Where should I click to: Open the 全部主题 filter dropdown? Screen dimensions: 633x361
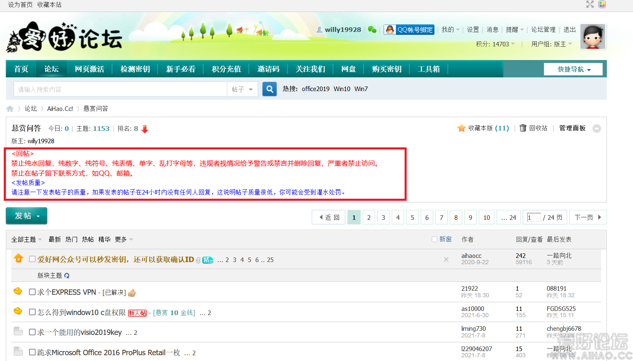click(27, 239)
